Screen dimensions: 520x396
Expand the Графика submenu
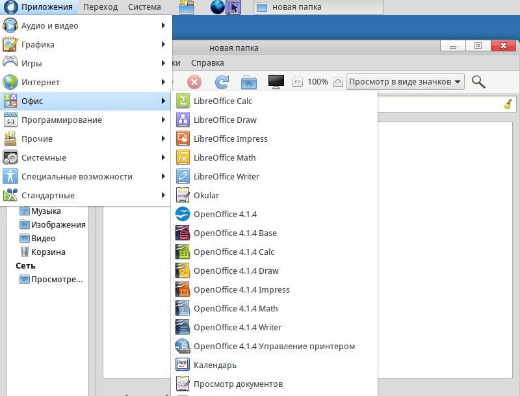click(x=85, y=44)
